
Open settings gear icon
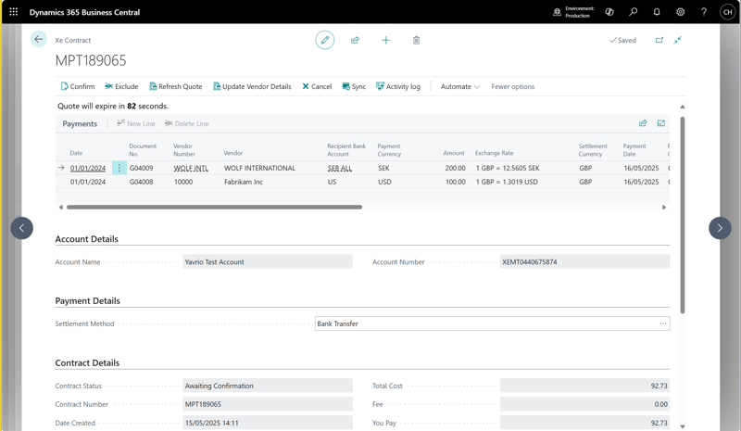[680, 12]
